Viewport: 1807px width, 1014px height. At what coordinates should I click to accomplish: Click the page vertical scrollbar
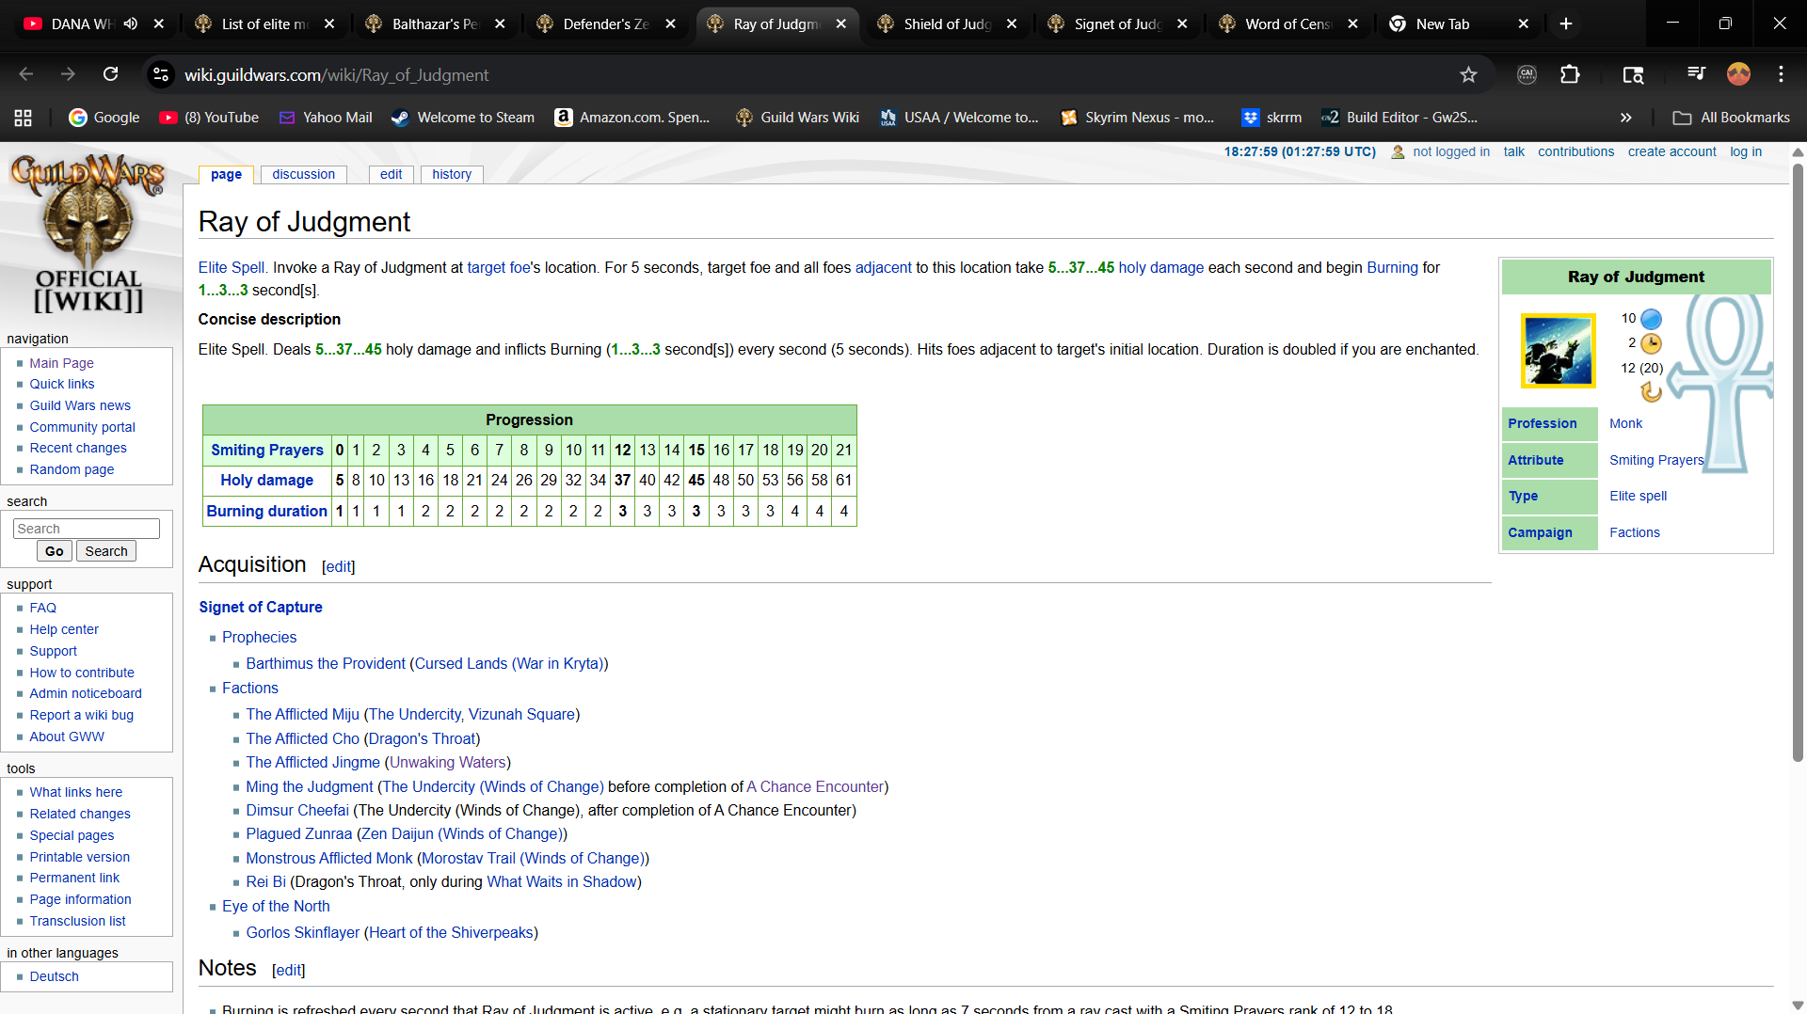click(1798, 461)
